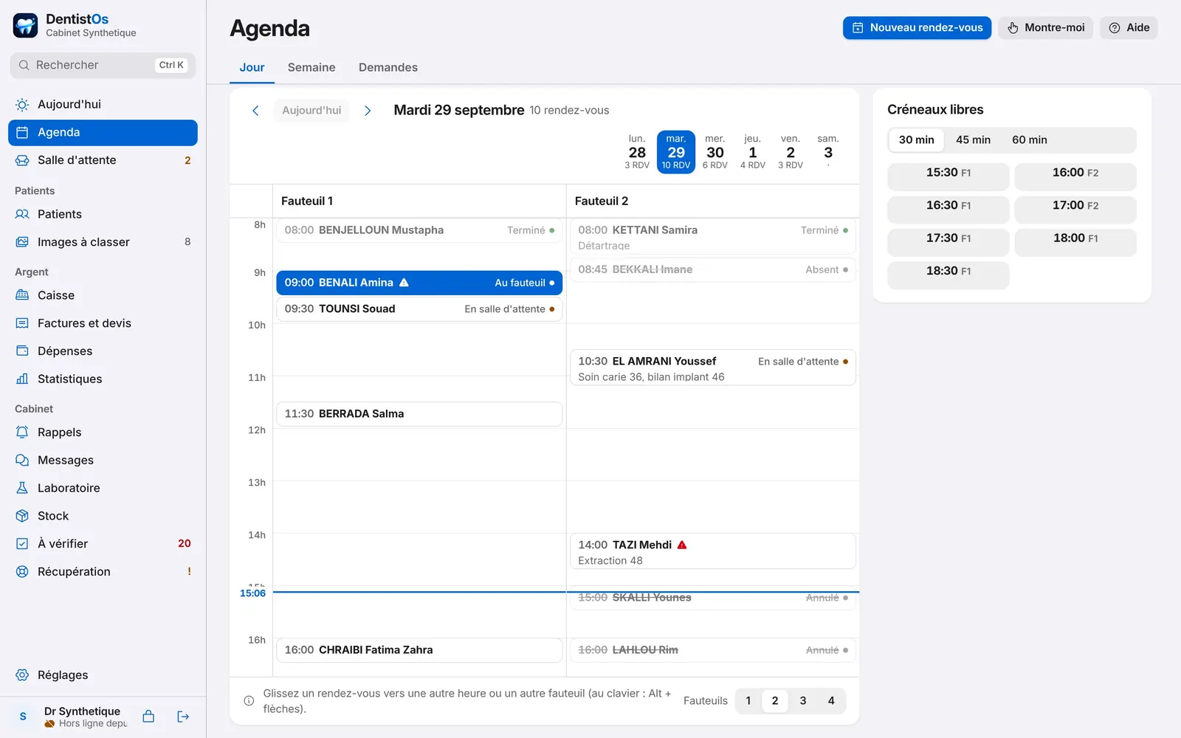1181x738 pixels.
Task: Click the Aujourd'hui date button
Action: [311, 111]
